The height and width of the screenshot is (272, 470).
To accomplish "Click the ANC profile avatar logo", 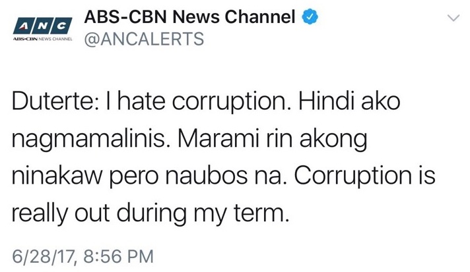I will [42, 25].
